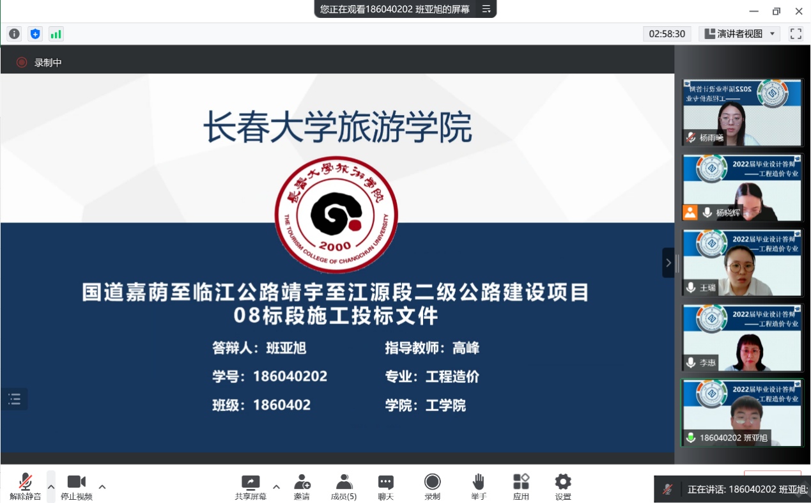Image resolution: width=811 pixels, height=503 pixels.
Task: Click the blue security shield icon
Action: 35,34
